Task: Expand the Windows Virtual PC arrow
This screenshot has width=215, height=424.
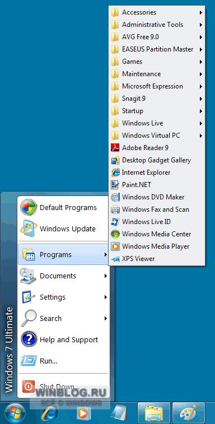Action: pos(201,136)
